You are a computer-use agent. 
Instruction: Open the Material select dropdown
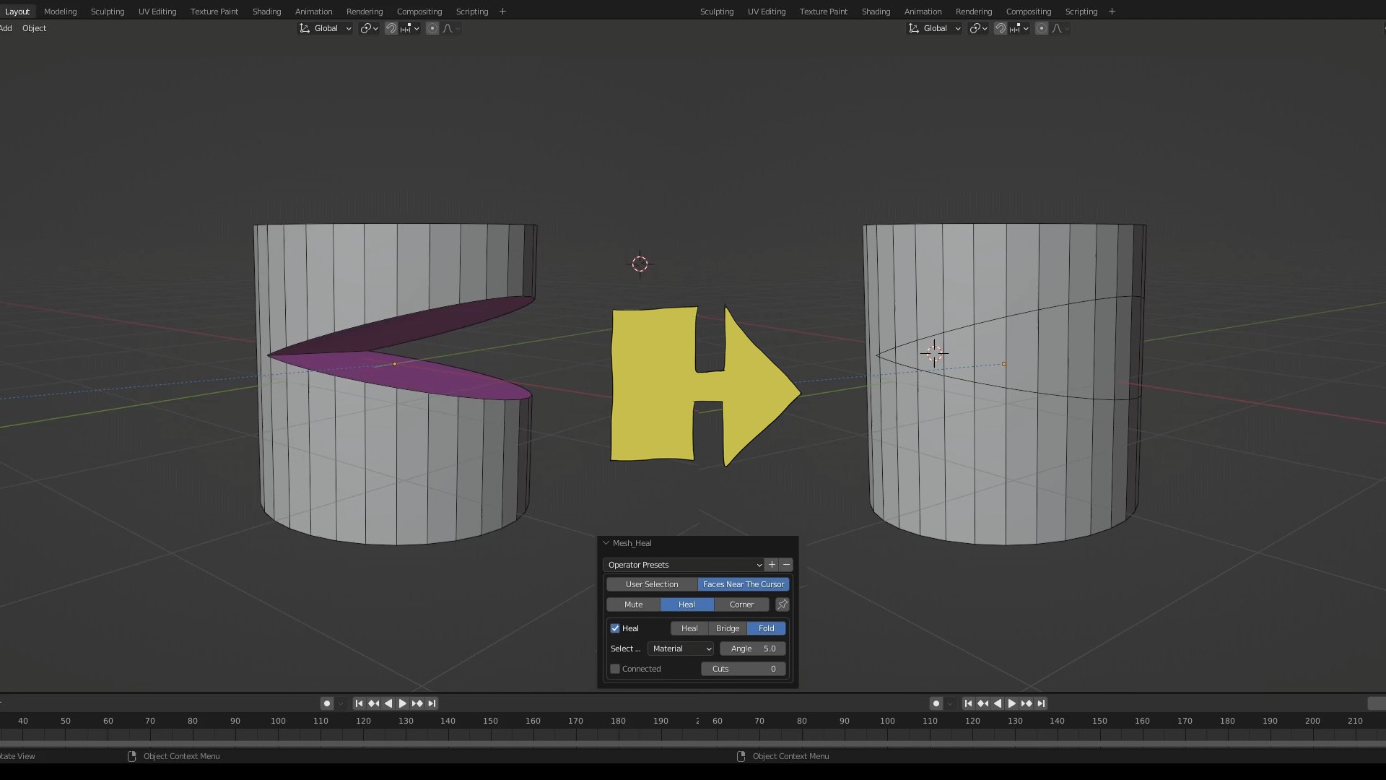[x=681, y=649]
